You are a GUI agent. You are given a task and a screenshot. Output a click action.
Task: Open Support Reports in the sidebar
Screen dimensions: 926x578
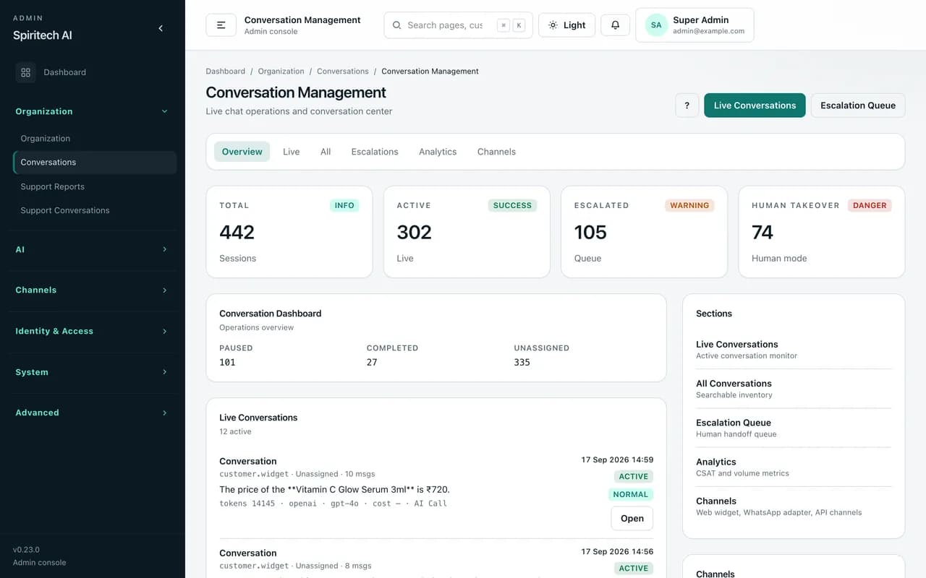[94, 186]
